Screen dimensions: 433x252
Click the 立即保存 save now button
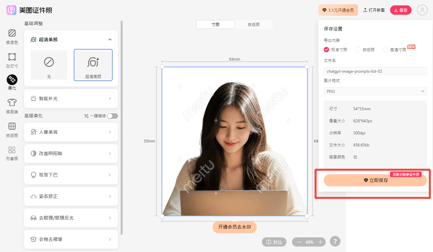tap(375, 180)
